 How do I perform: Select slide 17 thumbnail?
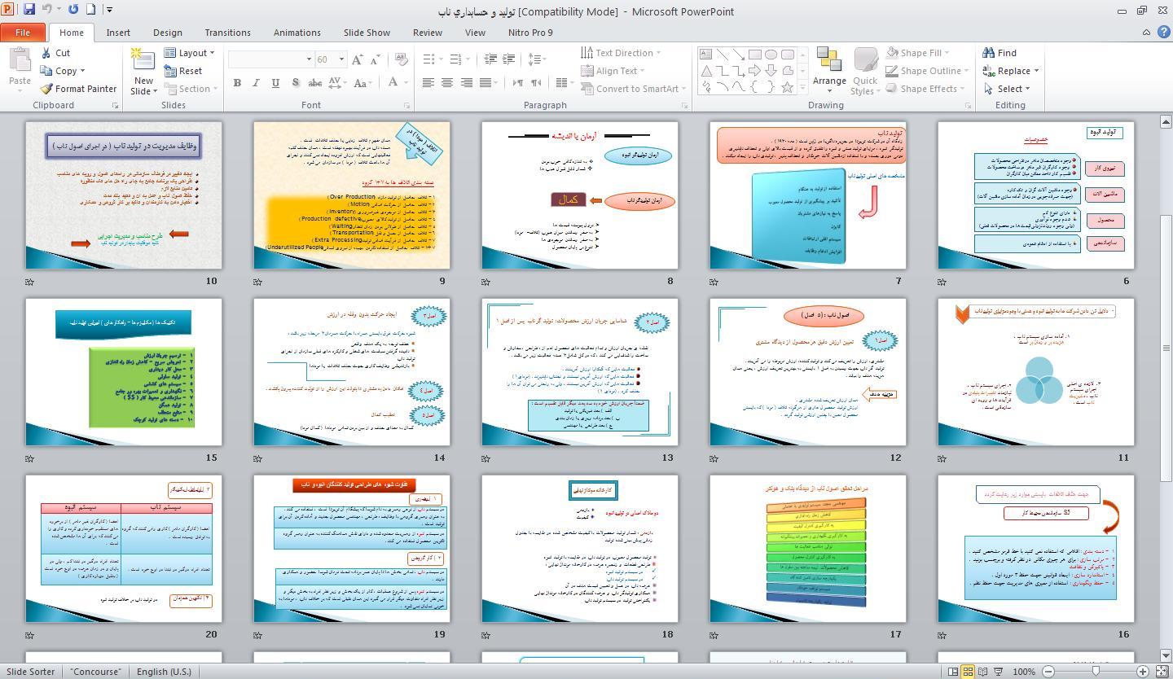click(x=807, y=549)
